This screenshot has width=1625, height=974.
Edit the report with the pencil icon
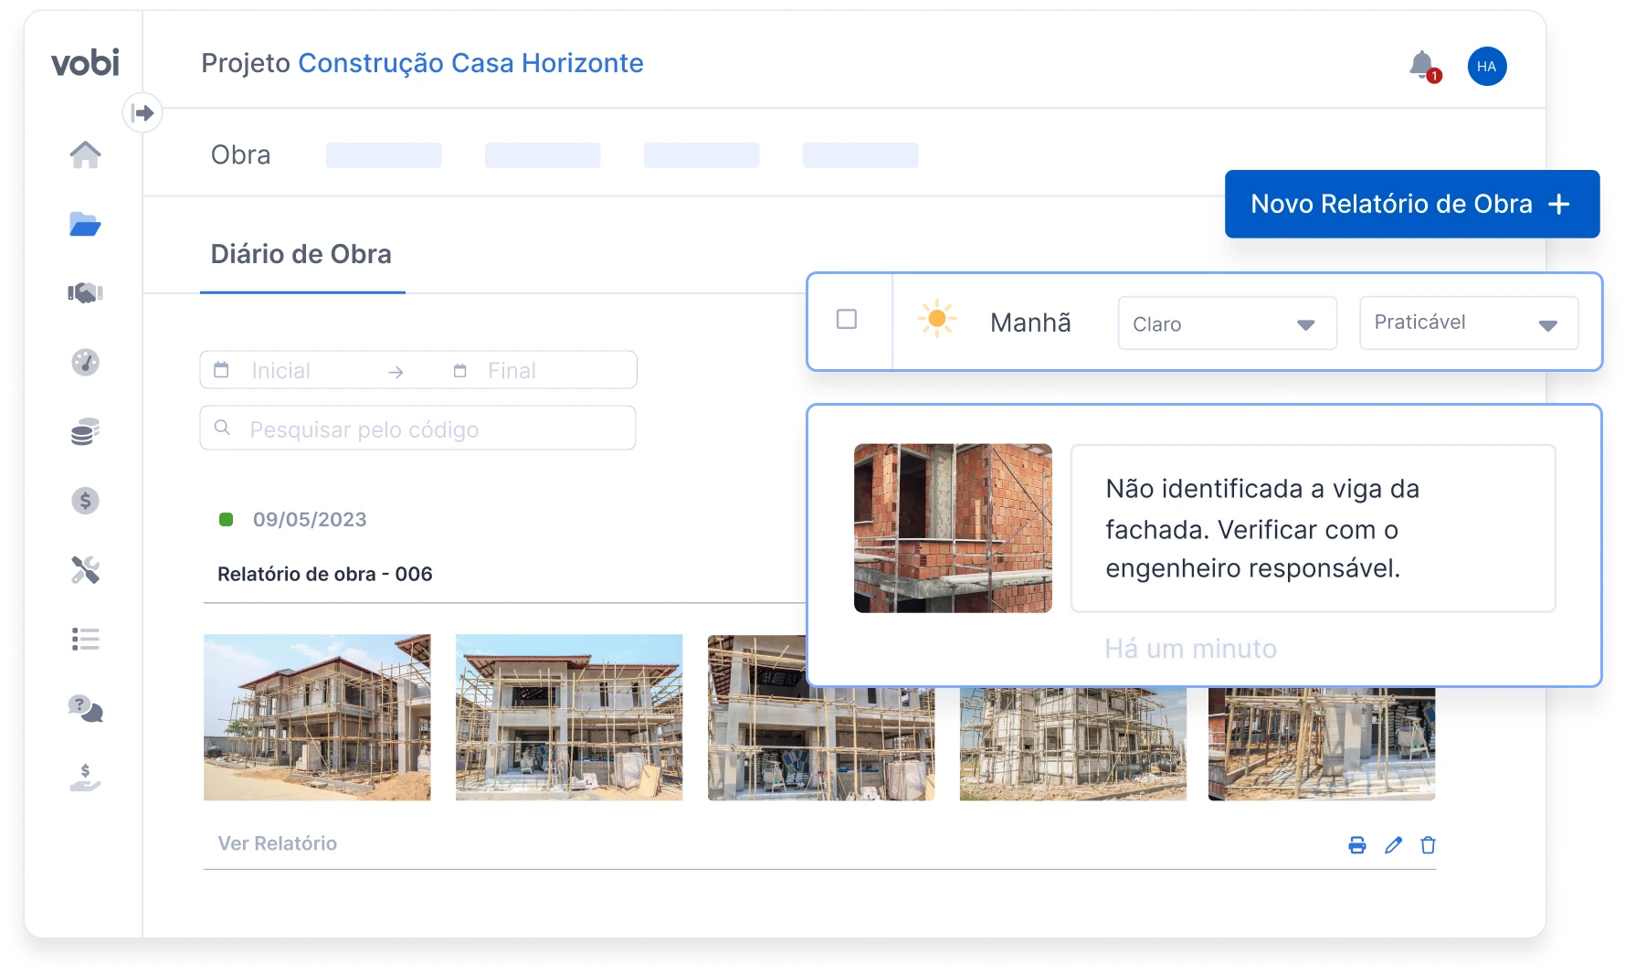point(1393,845)
